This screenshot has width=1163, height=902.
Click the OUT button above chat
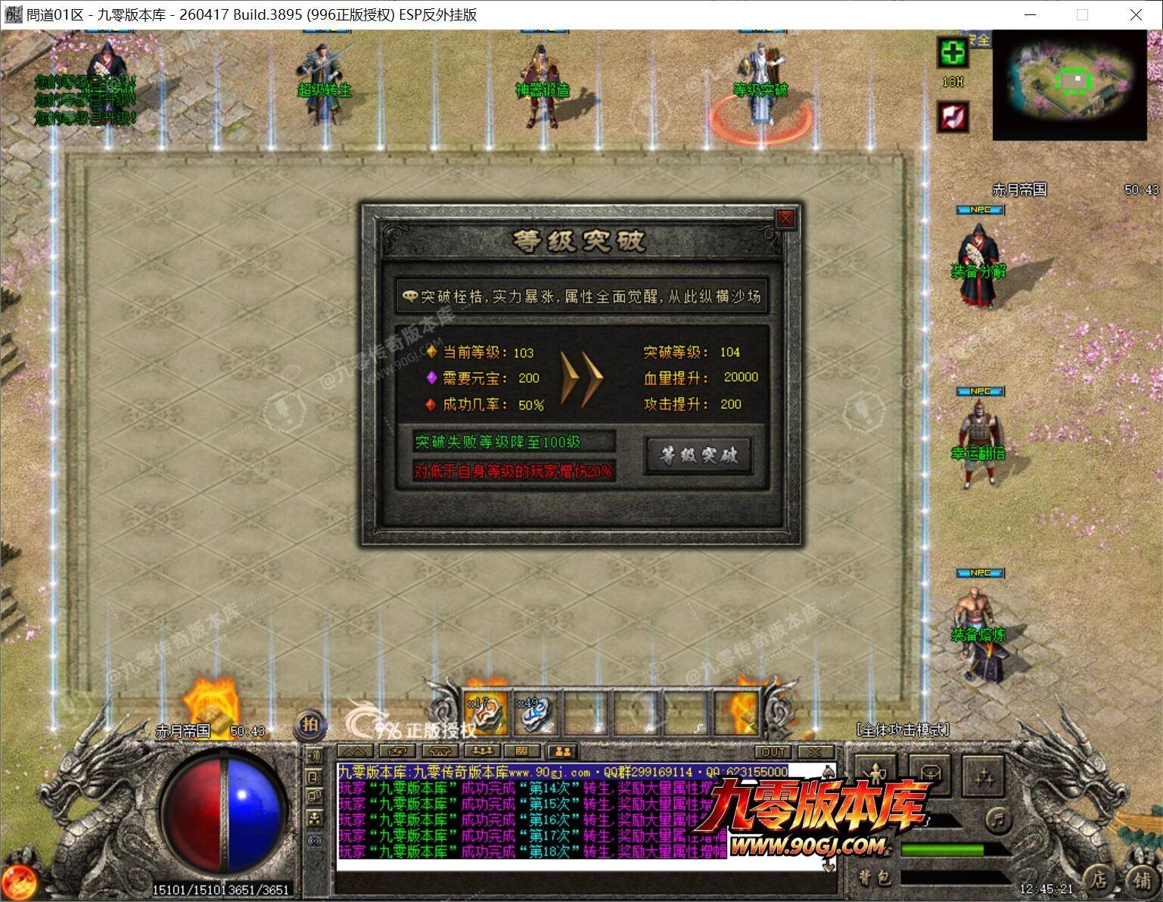point(773,752)
